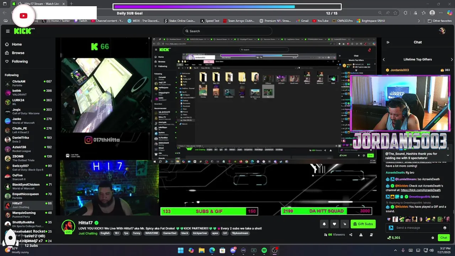Select the 18plusstream tag
This screenshot has height=256, width=455.
[x=240, y=233]
